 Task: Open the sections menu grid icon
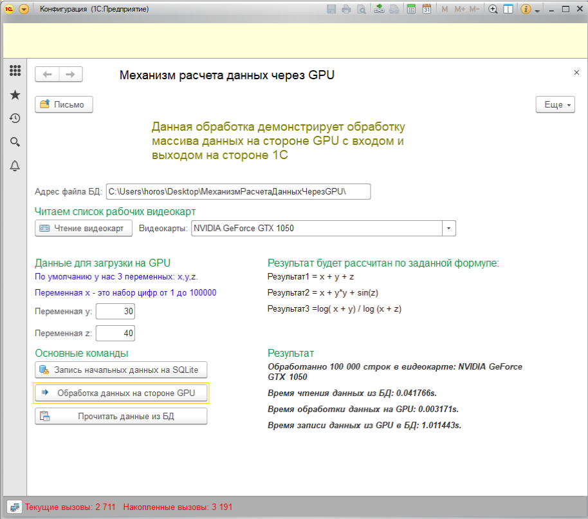pyautogui.click(x=15, y=70)
